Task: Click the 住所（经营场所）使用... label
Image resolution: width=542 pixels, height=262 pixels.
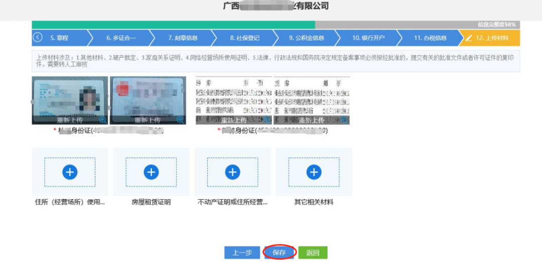Action: [70, 203]
